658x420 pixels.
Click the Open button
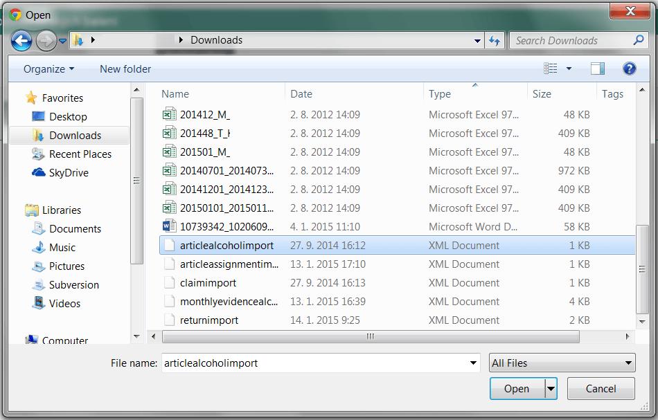coord(517,389)
